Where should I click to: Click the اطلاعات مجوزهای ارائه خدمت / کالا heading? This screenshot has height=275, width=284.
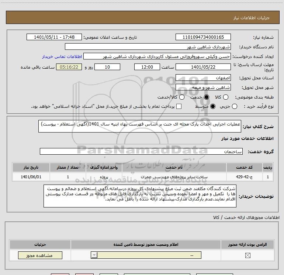click(x=246, y=217)
